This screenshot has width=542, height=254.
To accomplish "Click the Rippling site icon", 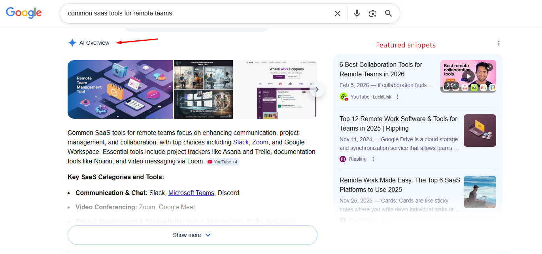I will point(342,159).
